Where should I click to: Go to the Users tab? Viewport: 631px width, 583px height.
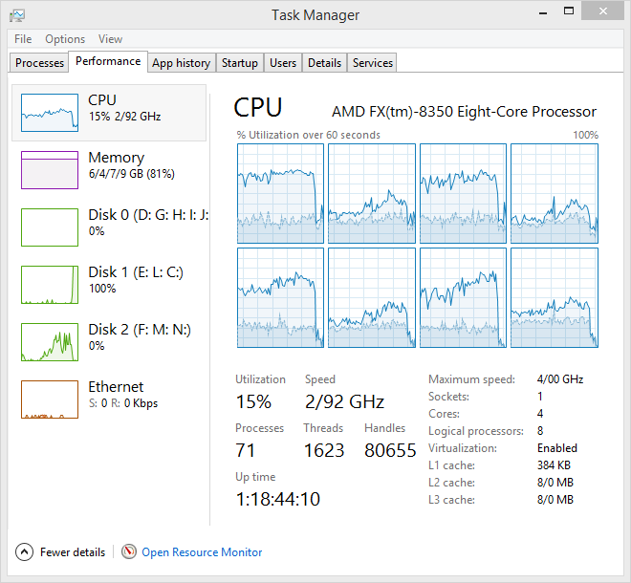[x=283, y=63]
